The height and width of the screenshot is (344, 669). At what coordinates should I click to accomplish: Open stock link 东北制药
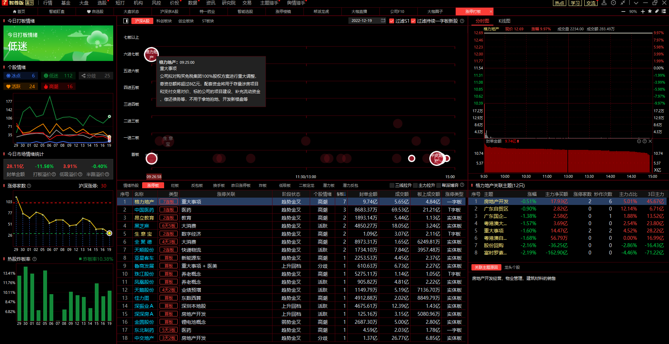pyautogui.click(x=144, y=330)
